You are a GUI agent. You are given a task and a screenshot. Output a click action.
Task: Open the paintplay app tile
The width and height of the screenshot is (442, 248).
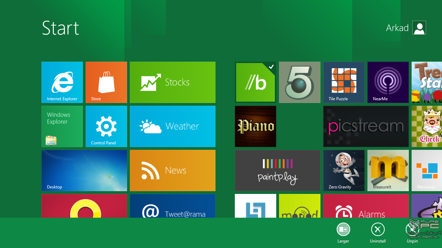point(278,170)
